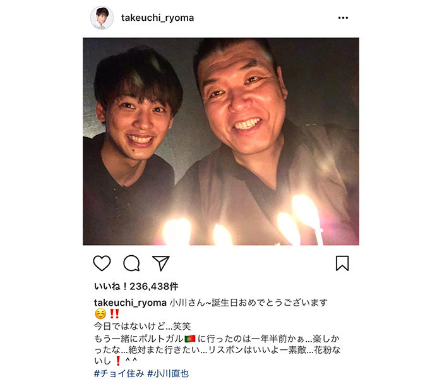Click the double red exclamation emoji

pos(114,314)
